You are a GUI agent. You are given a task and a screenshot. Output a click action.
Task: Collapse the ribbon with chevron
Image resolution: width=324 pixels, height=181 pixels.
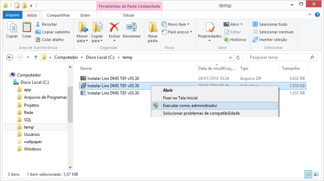point(310,15)
